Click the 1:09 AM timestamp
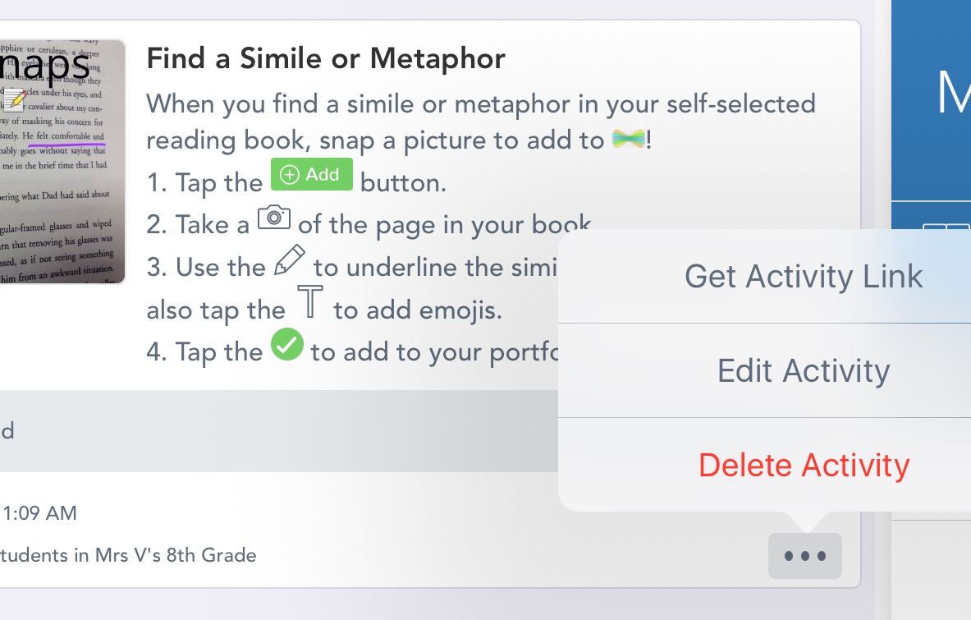Image resolution: width=971 pixels, height=620 pixels. (39, 513)
